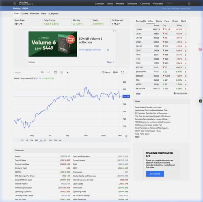Click the 181.71 price label on chart
The height and width of the screenshot is (202, 203).
[x=126, y=97]
